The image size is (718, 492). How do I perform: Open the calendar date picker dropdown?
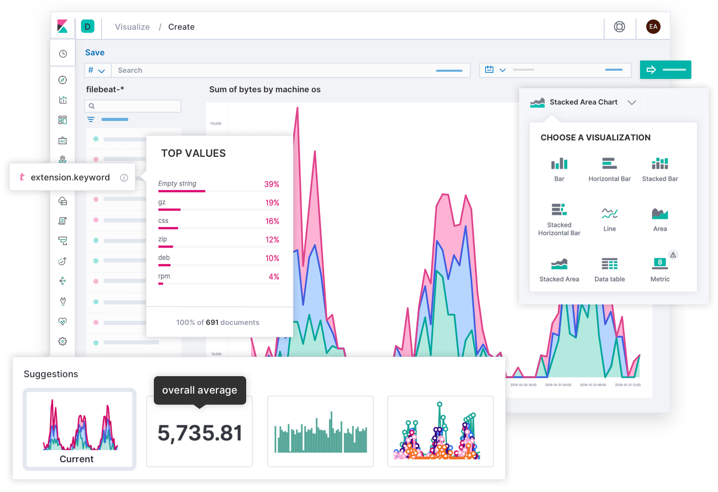click(x=495, y=70)
